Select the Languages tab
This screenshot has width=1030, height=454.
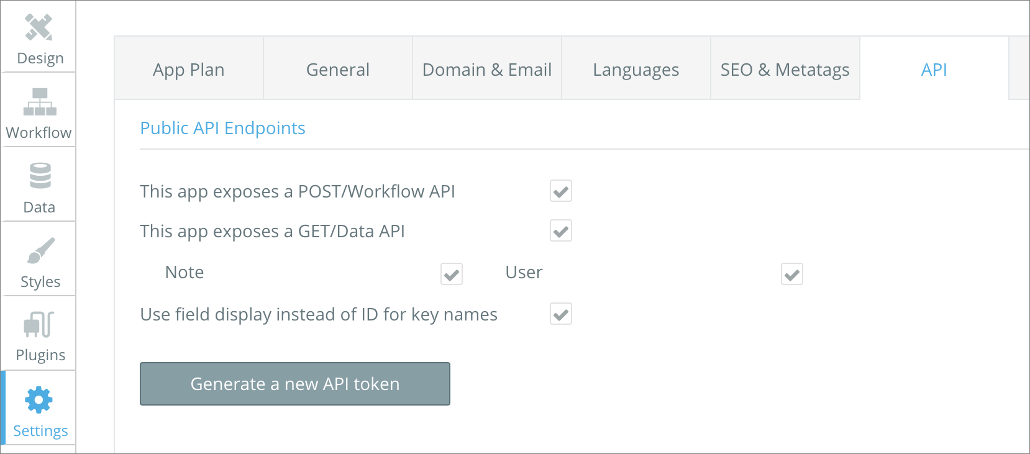[x=636, y=70]
